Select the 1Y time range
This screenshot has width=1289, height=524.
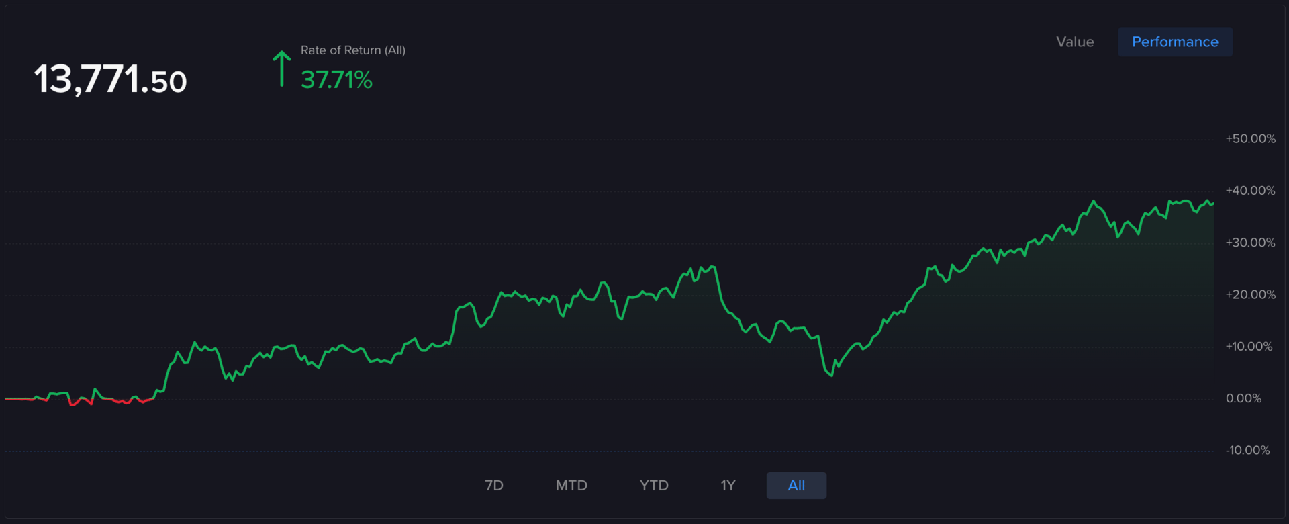point(728,485)
